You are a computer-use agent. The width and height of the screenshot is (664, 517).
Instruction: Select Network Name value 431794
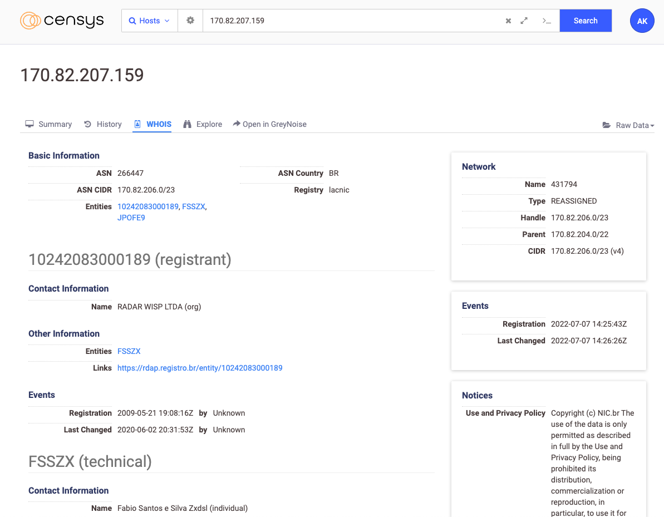click(x=564, y=184)
